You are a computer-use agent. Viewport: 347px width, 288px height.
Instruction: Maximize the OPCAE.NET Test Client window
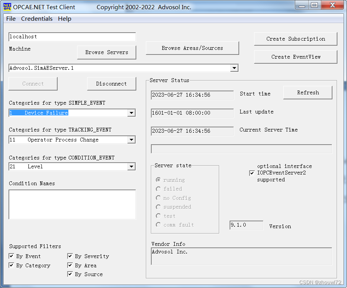pyautogui.click(x=314, y=5)
